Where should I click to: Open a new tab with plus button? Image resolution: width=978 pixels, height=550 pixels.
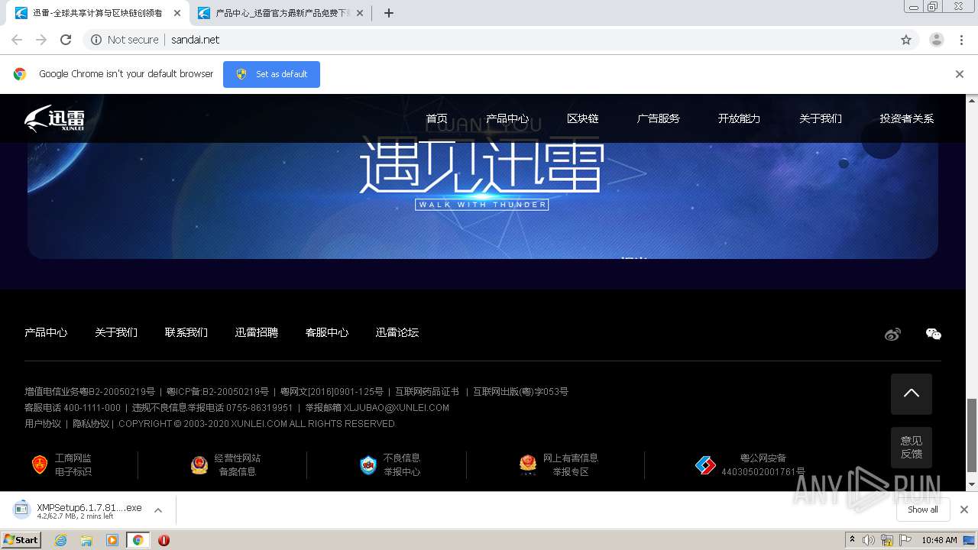[388, 13]
